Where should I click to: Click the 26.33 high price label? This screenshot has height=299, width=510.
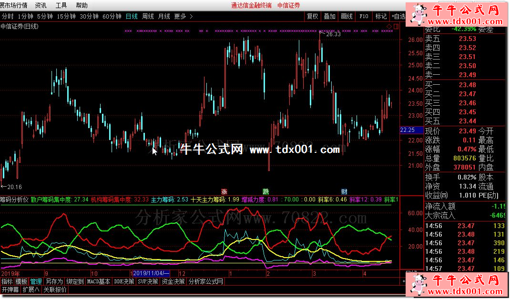333,34
